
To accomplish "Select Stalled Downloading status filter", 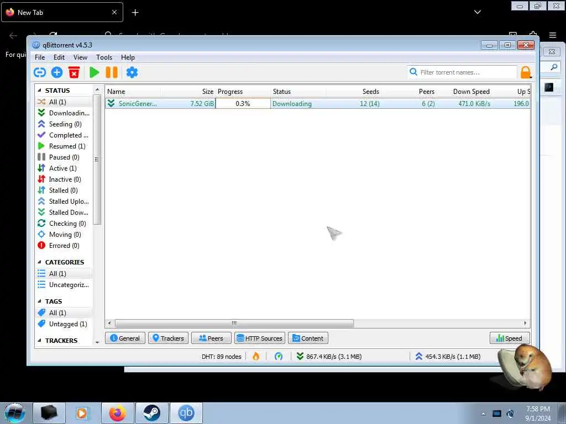I will point(64,213).
